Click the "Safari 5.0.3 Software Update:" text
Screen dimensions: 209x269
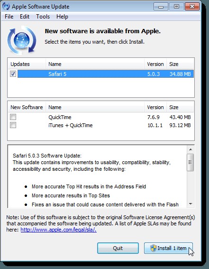(47, 156)
